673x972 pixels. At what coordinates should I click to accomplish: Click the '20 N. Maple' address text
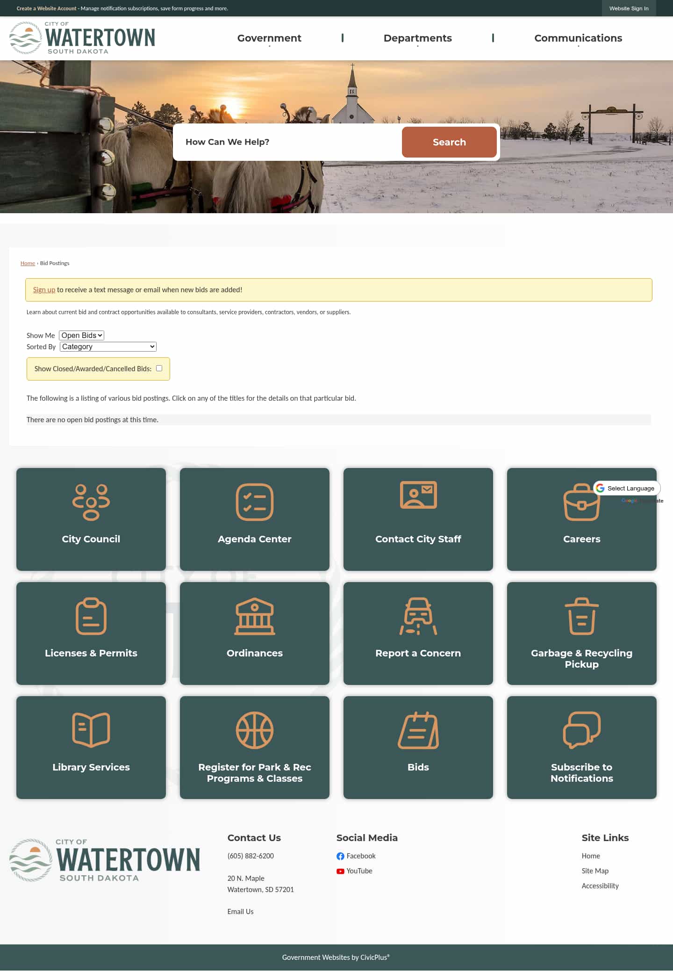pos(246,878)
